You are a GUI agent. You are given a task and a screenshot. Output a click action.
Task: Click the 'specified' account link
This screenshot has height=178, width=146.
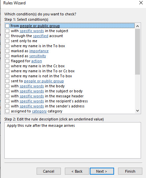point(41,36)
